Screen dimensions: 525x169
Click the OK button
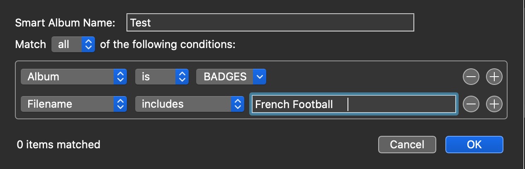(x=474, y=144)
